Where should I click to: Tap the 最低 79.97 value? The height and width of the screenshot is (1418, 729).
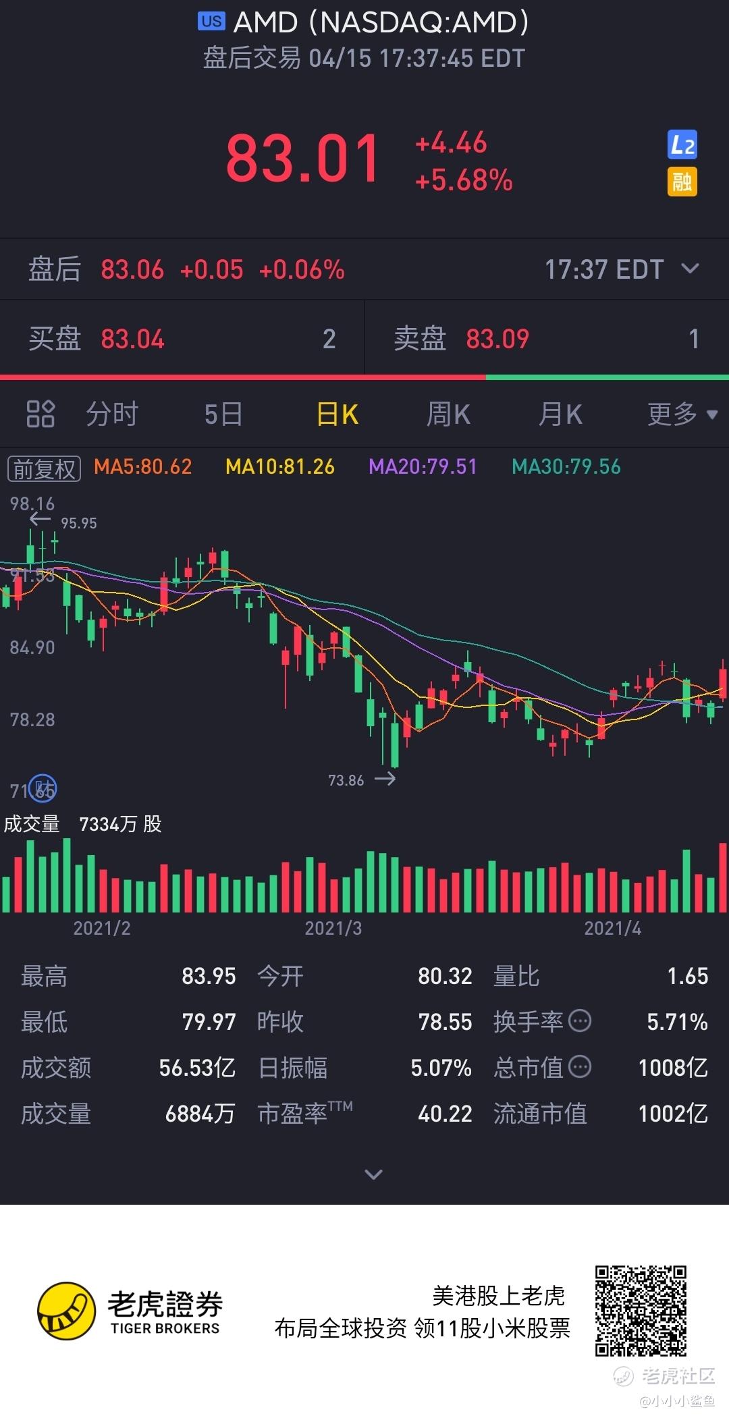[209, 1022]
